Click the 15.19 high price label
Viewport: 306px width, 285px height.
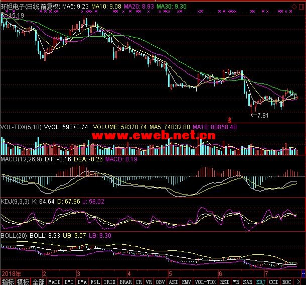17,15
